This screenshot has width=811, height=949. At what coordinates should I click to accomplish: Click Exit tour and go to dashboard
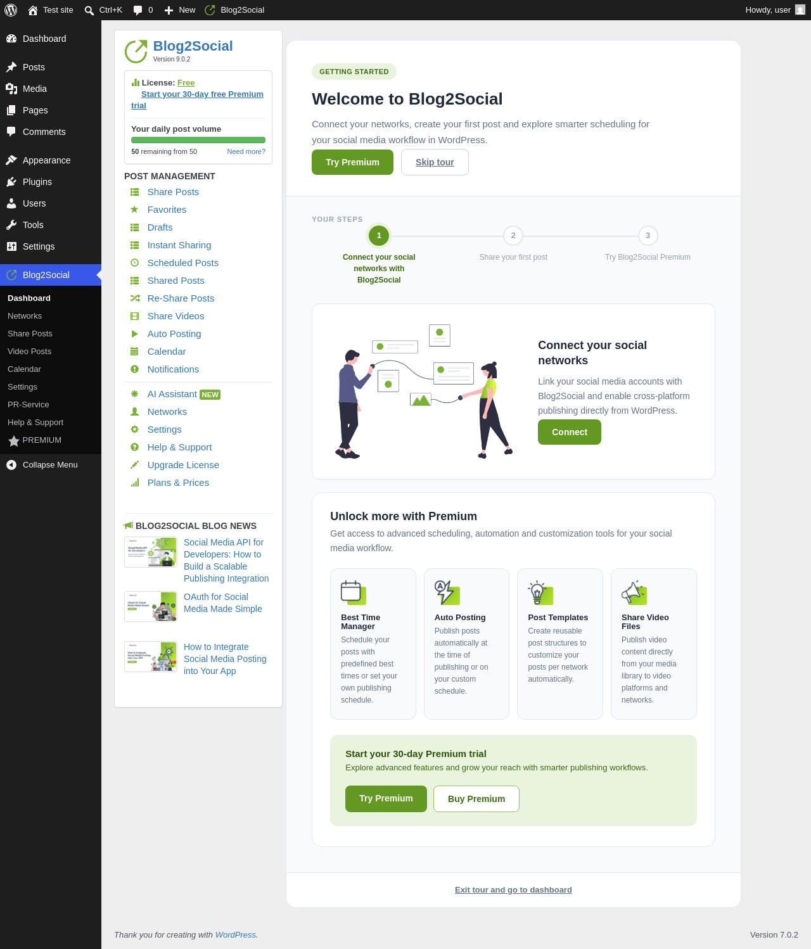(513, 890)
